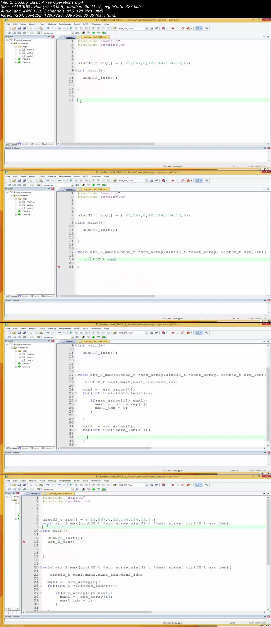Viewport: 271px width, 627px height.
Task: Collapse the Project: arraays node in first frame
Action: click(x=7, y=40)
